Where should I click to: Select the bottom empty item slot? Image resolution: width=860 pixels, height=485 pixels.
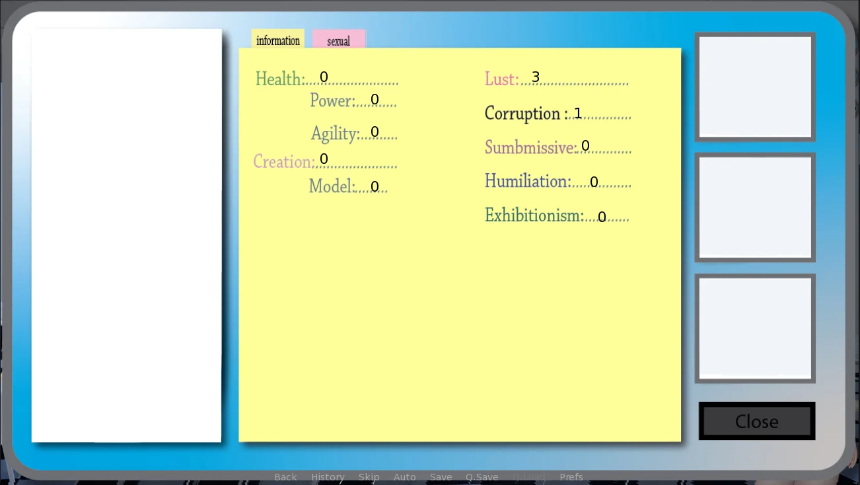click(x=755, y=328)
